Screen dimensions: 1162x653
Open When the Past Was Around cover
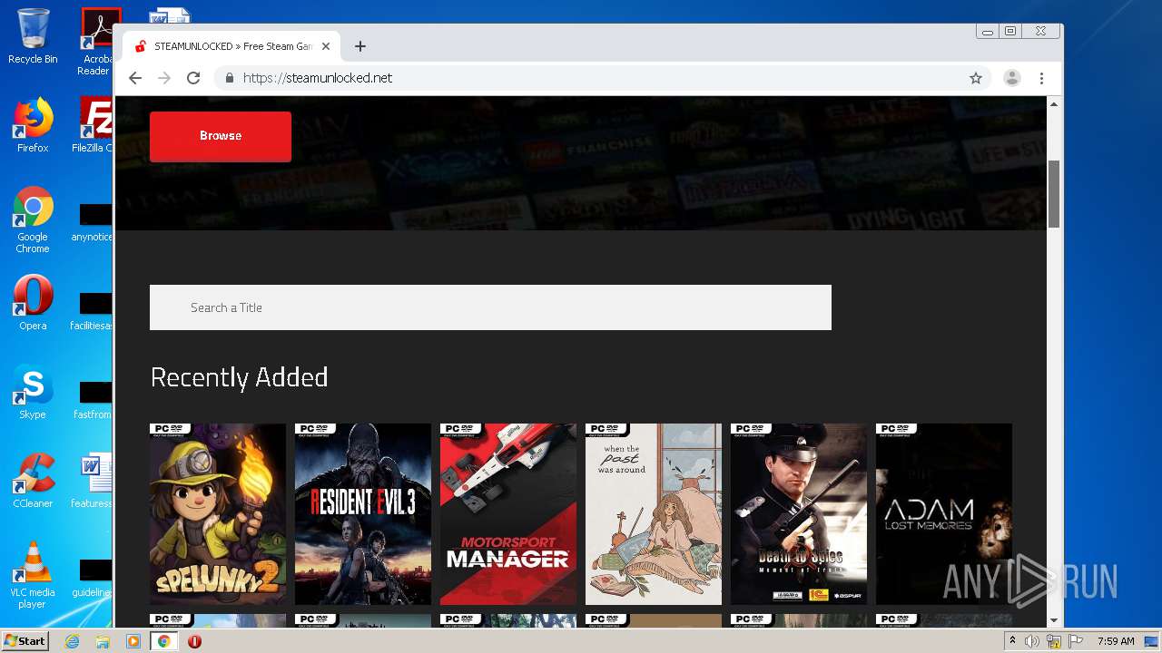click(x=654, y=514)
